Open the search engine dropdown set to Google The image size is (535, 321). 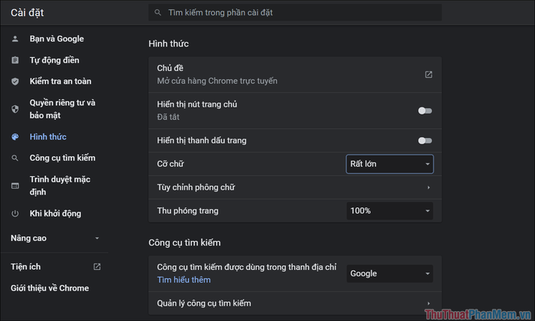click(390, 274)
